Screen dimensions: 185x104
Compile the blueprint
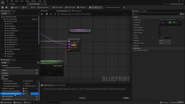tap(14, 8)
